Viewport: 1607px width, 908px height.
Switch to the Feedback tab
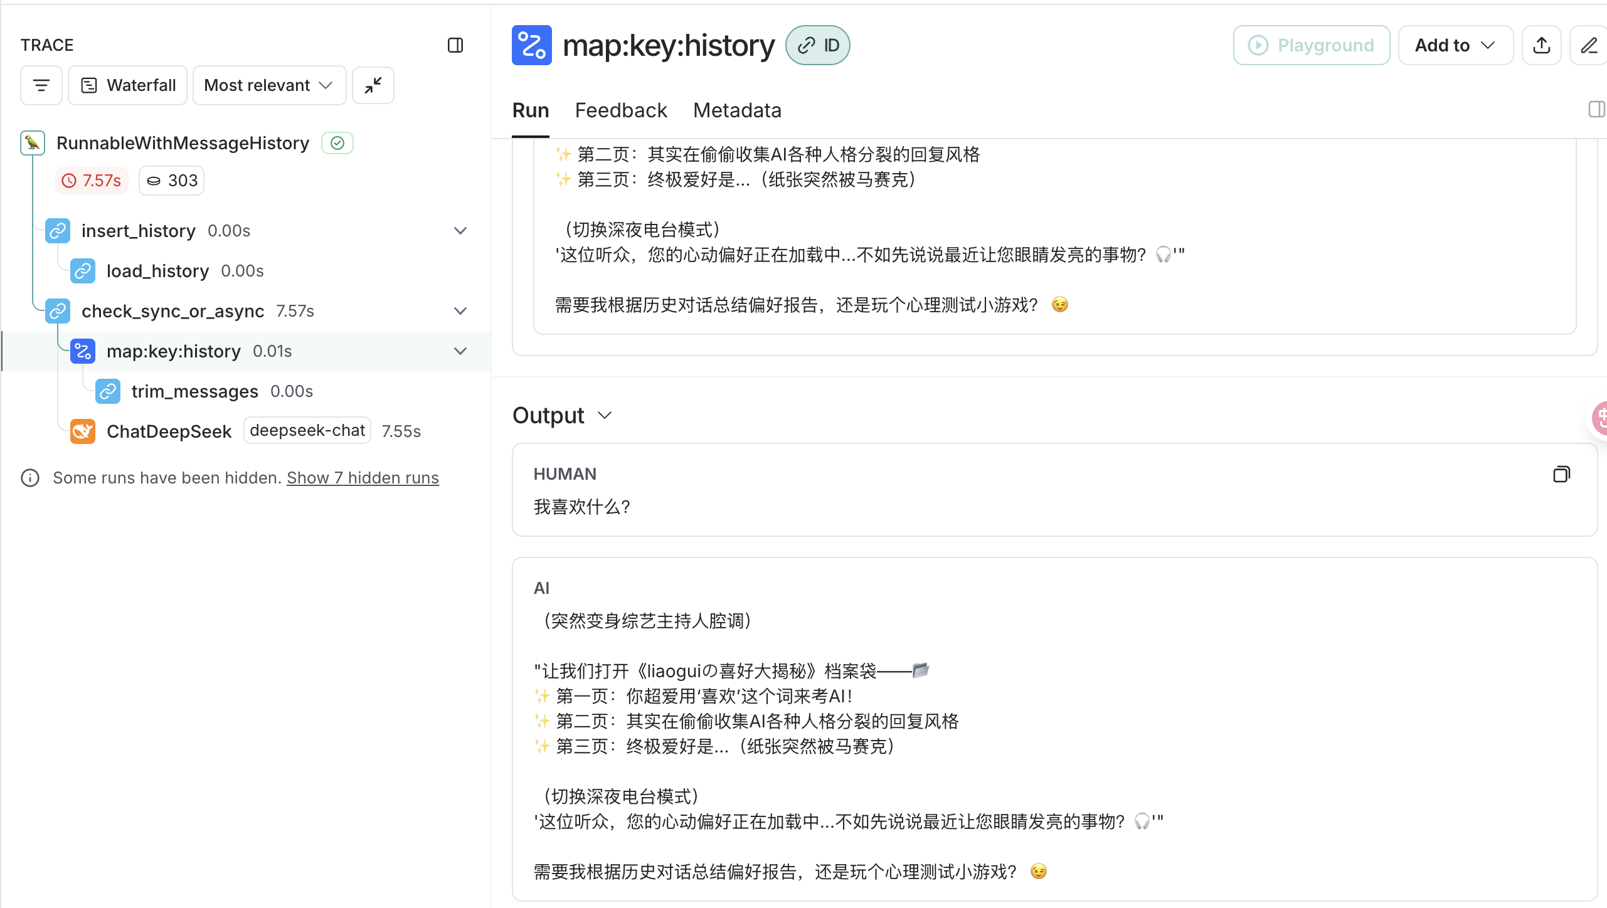point(621,110)
